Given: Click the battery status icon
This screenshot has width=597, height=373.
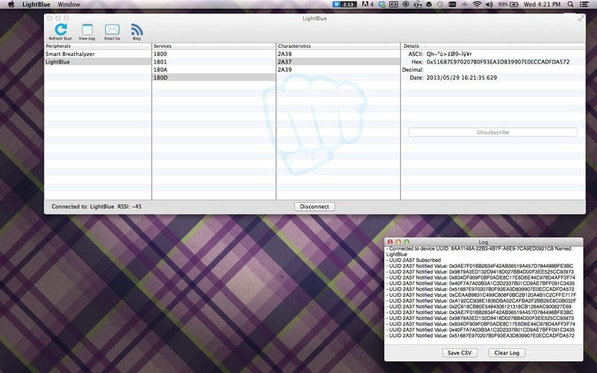Looking at the screenshot, I should point(515,4).
